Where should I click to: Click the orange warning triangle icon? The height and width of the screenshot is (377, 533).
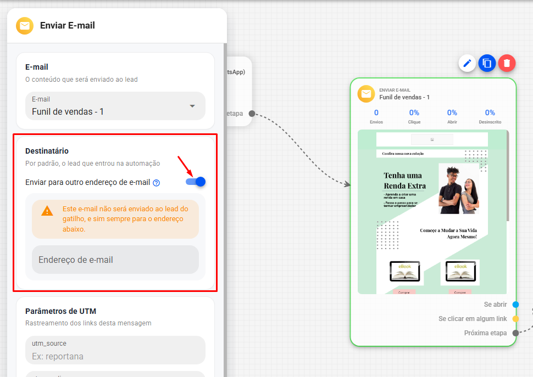click(x=47, y=211)
